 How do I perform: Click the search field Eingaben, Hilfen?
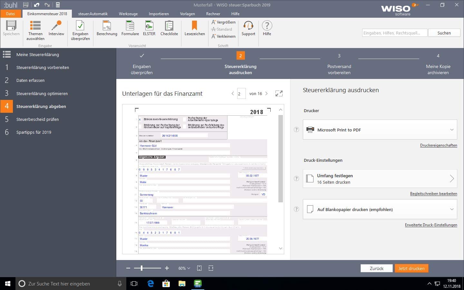click(x=394, y=33)
